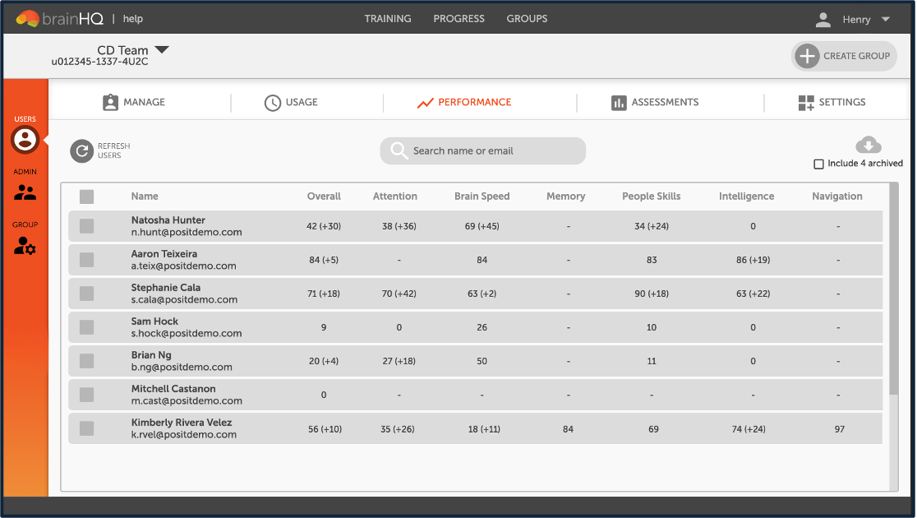917x518 pixels.
Task: Check the box for Kimberly Rivera Velez
Action: point(86,428)
